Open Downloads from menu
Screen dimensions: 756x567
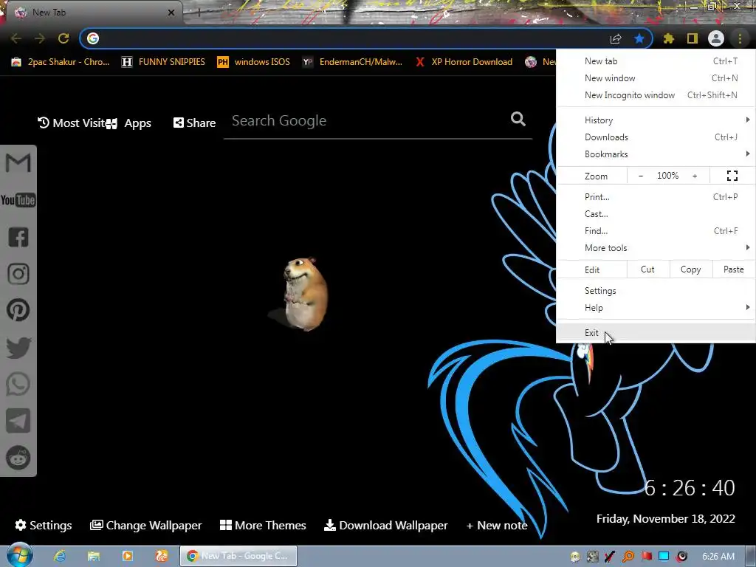click(656, 137)
